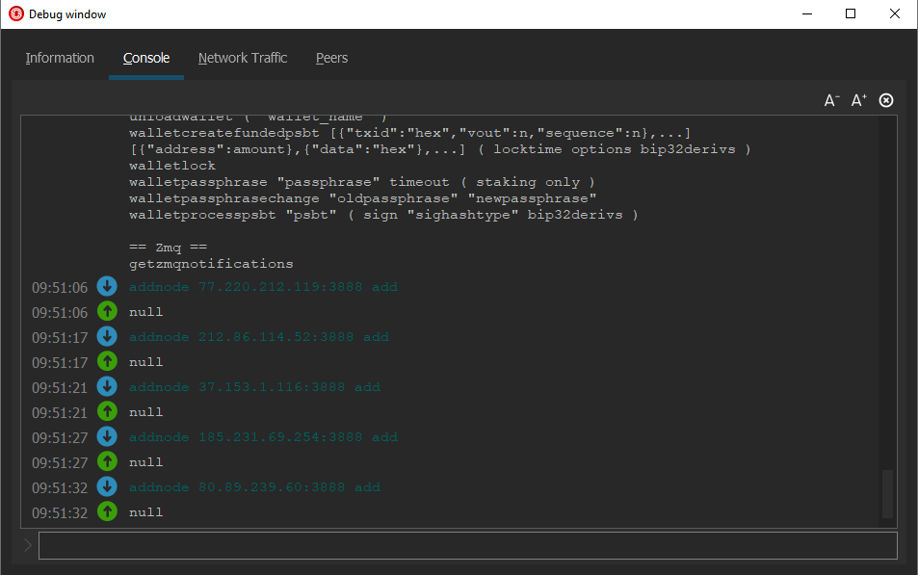Screen dimensions: 918x575
Task: Click the == Zmq == section heading
Action: pyautogui.click(x=168, y=248)
